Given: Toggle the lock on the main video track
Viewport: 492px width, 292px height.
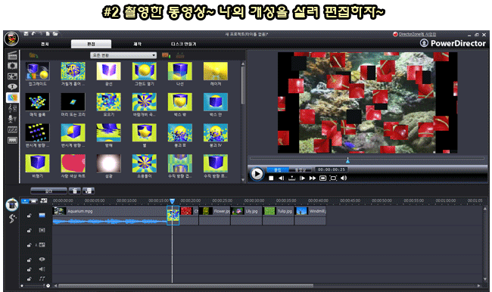Looking at the screenshot, I should pos(29,216).
